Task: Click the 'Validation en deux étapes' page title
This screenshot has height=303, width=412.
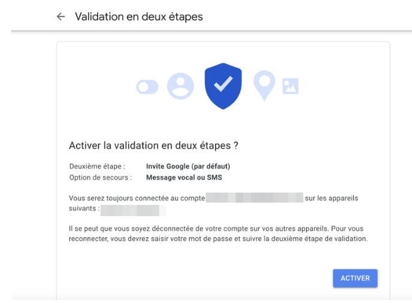Action: coord(139,17)
